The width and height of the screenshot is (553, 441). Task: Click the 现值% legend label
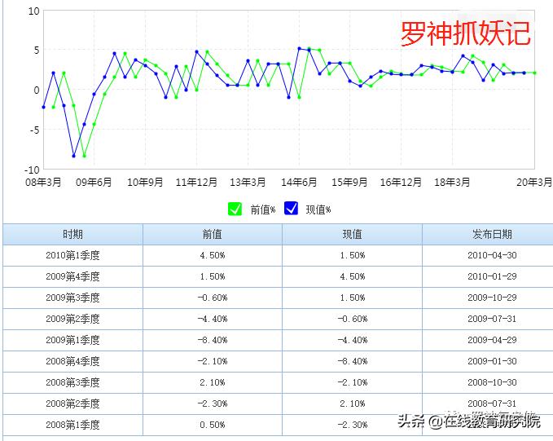click(318, 209)
